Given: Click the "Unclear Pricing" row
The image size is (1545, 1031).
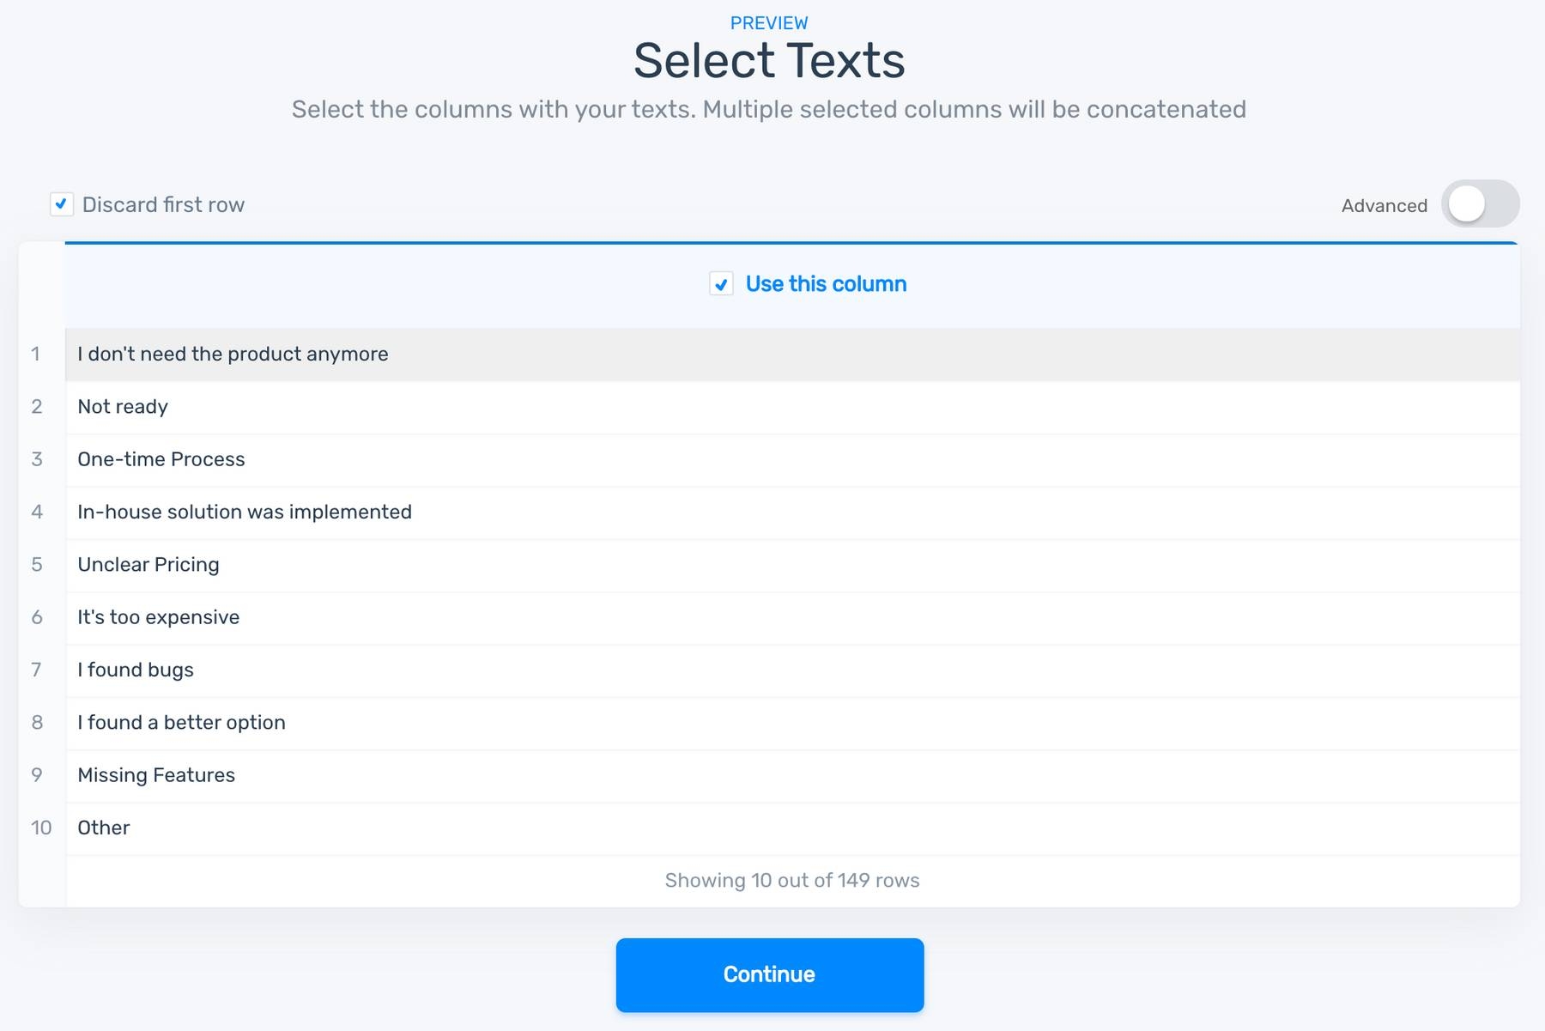Looking at the screenshot, I should pyautogui.click(x=148, y=565).
